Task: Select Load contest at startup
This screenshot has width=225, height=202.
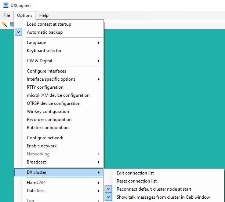Action: (59, 24)
